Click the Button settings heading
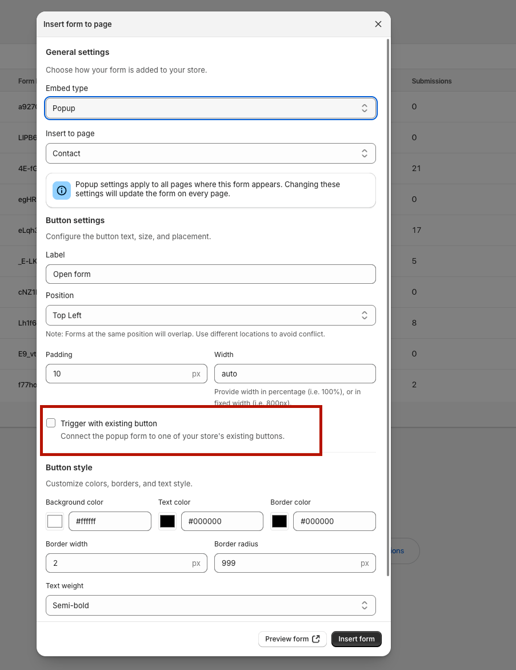The image size is (516, 670). (75, 220)
